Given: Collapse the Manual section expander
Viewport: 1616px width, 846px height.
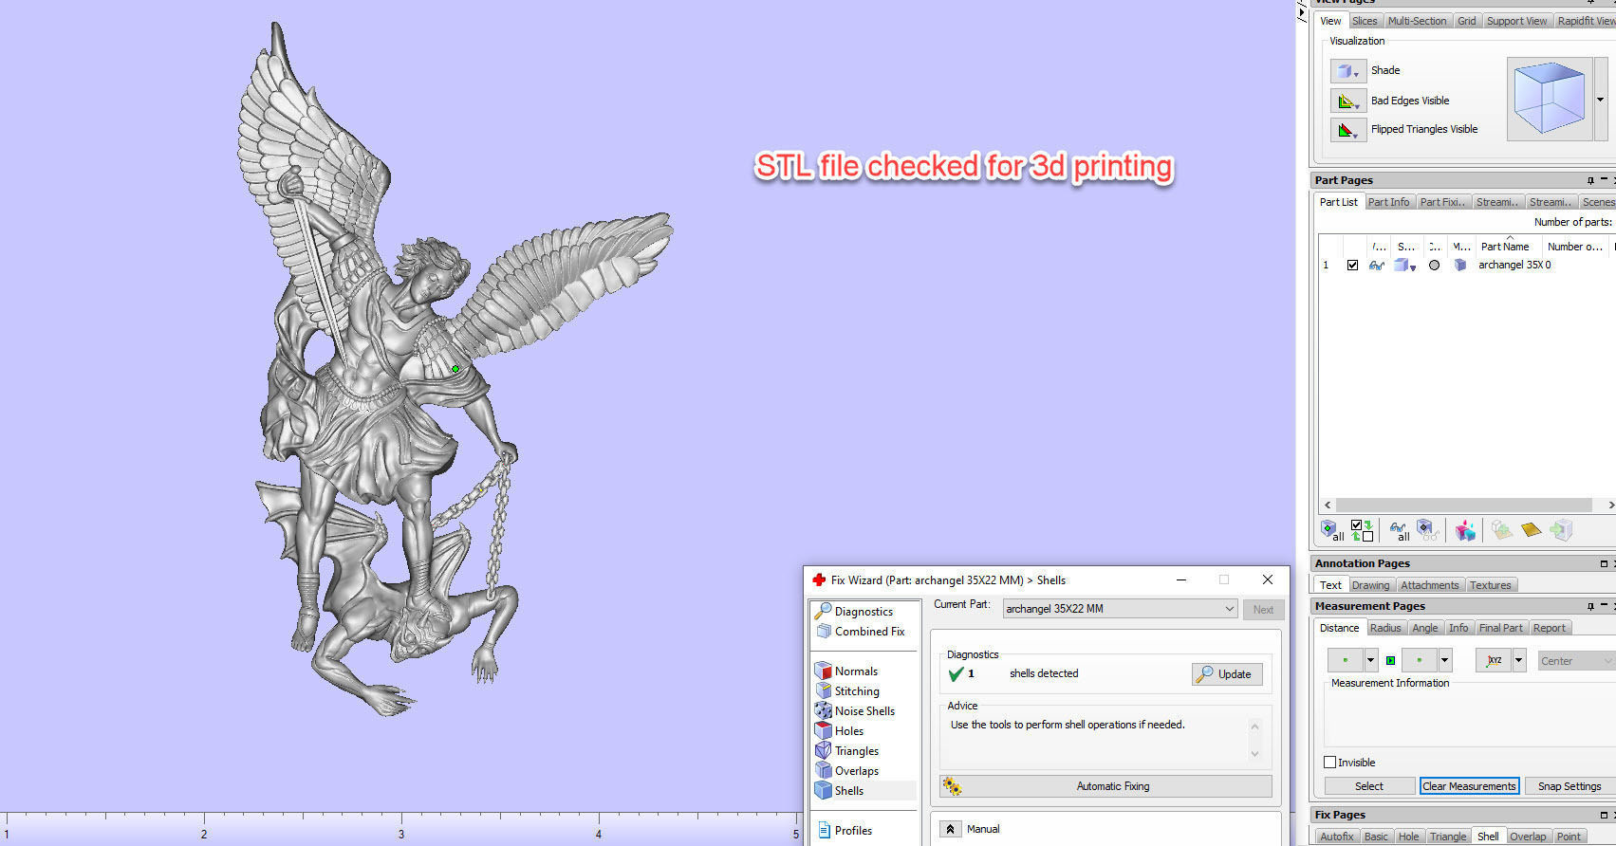Looking at the screenshot, I should tap(950, 829).
